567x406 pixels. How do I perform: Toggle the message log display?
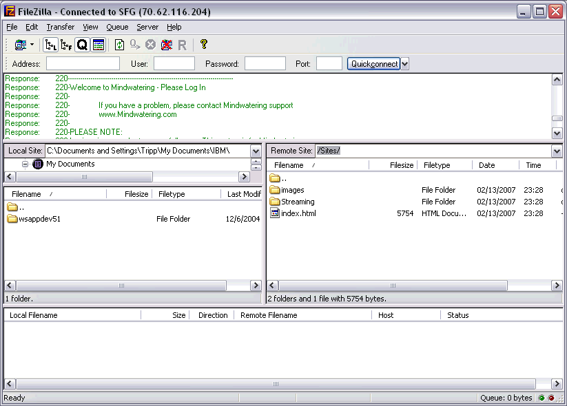pos(99,45)
